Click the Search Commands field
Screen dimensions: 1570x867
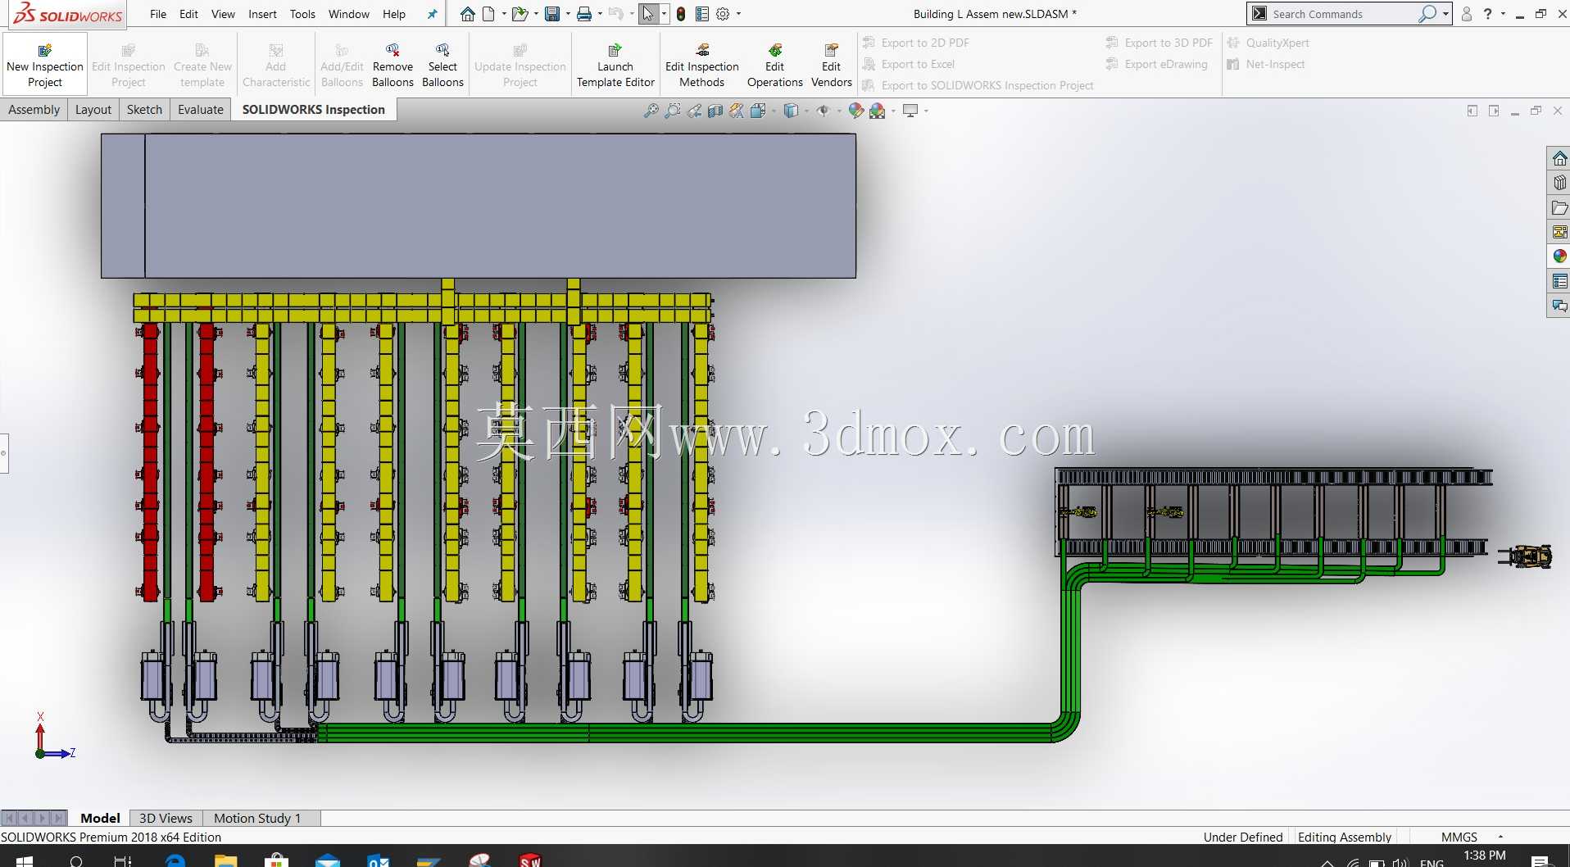coord(1342,14)
